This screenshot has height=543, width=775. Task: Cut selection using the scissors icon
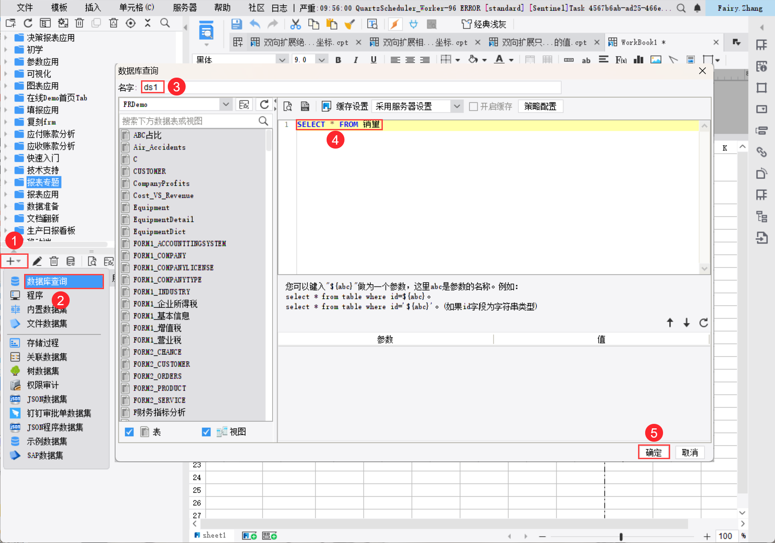(x=295, y=24)
